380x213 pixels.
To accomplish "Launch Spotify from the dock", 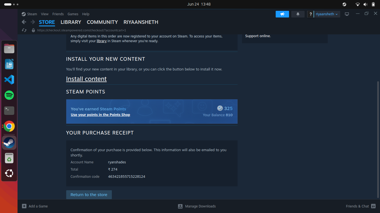I will [x=9, y=95].
